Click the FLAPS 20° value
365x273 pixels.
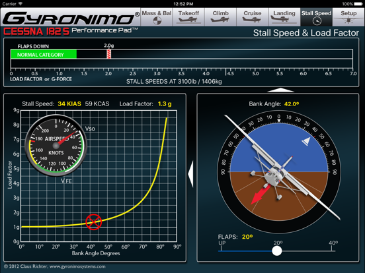click(247, 237)
